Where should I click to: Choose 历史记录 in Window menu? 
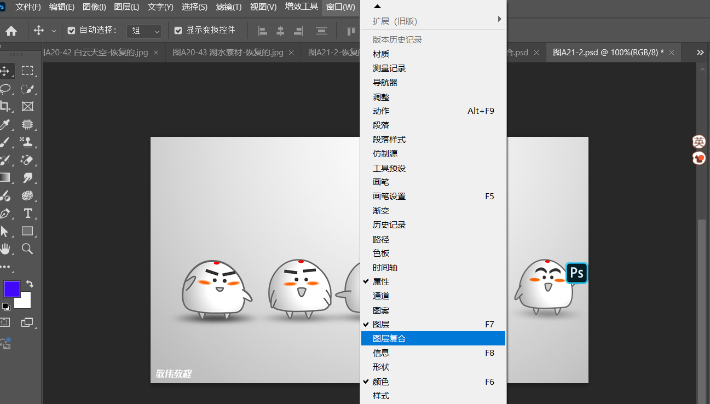[432, 225]
